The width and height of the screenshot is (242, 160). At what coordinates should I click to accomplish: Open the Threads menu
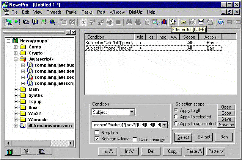pos(54,12)
